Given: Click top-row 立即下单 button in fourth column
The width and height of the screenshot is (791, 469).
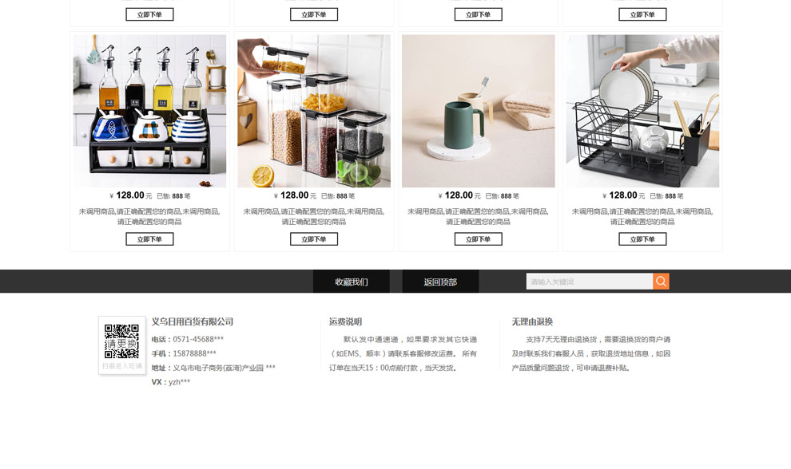Looking at the screenshot, I should pos(642,14).
